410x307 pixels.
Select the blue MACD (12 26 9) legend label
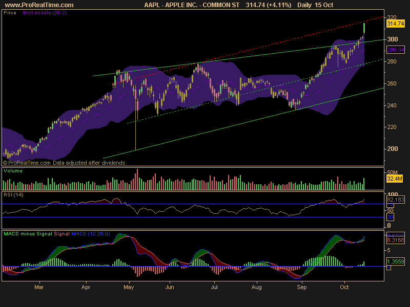pos(91,234)
